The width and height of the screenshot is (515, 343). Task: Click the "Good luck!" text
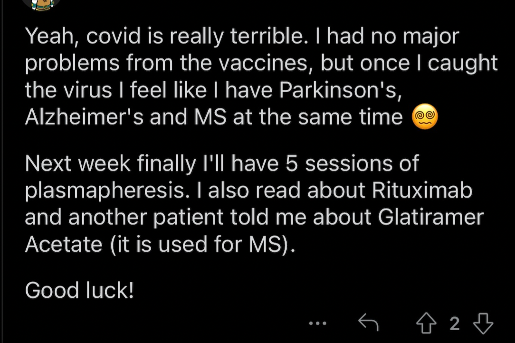click(79, 290)
